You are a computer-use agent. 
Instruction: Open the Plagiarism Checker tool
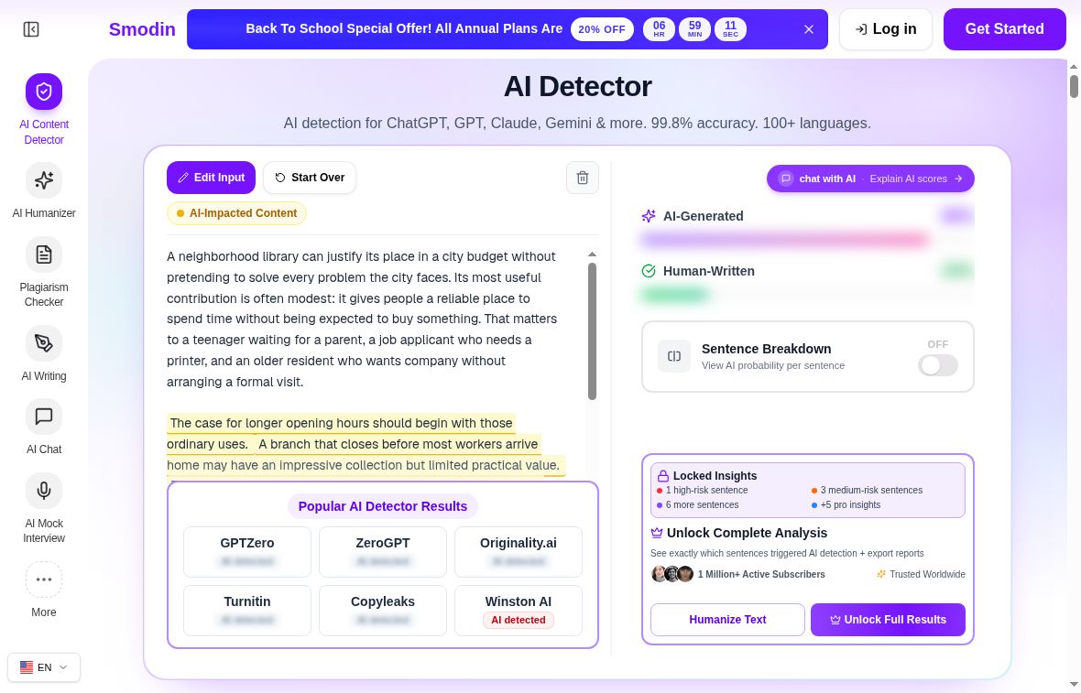tap(43, 272)
